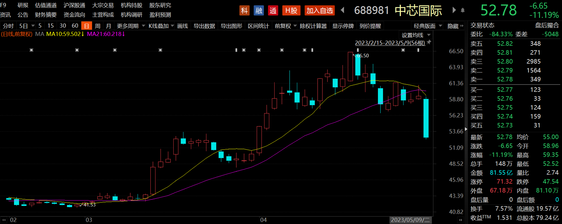
Task: Go to previous stock with left arrow
Action: (x=342, y=10)
